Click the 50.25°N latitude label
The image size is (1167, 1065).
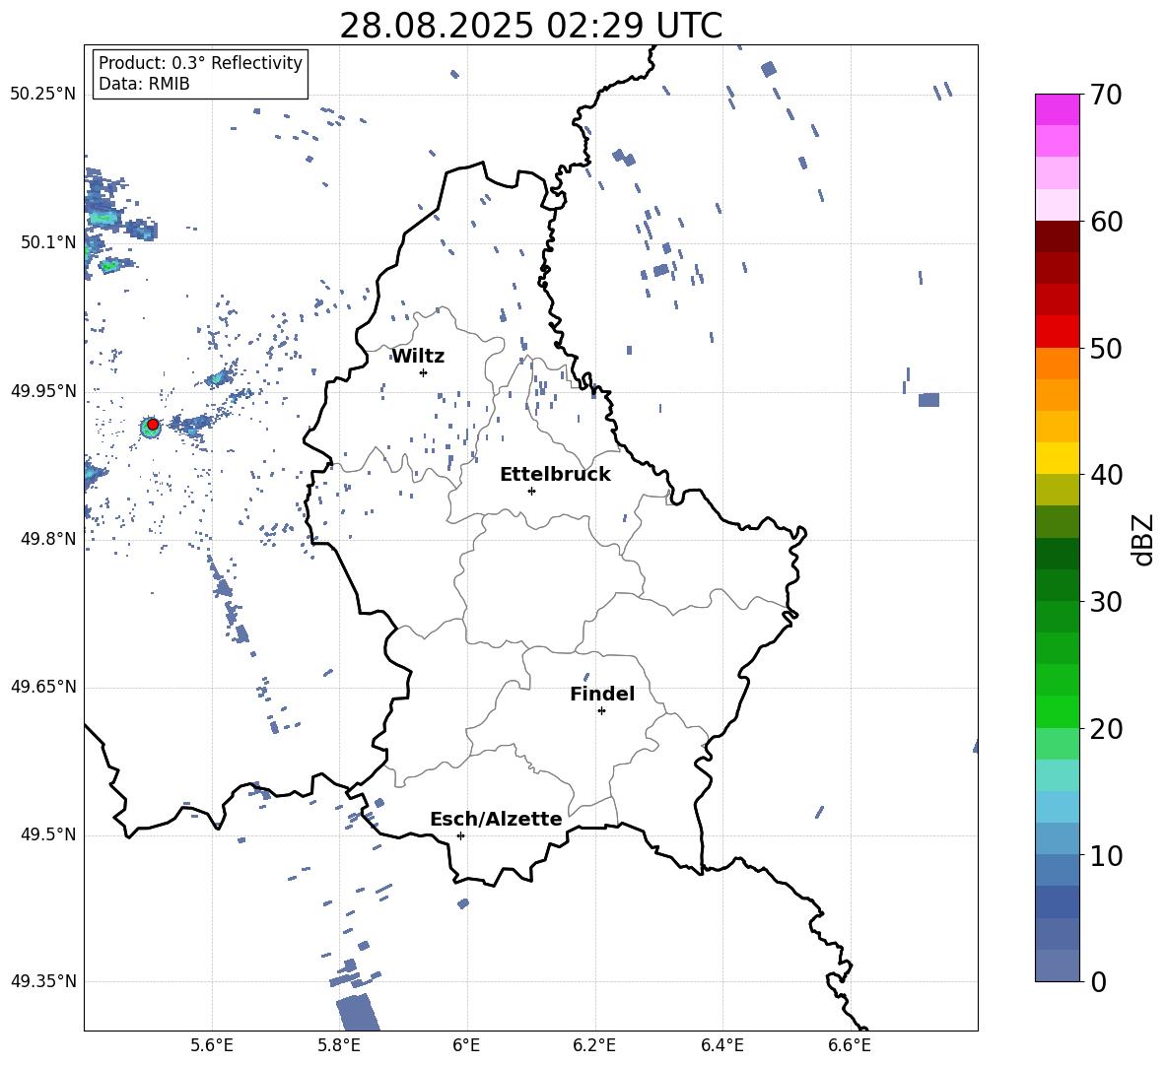[43, 95]
